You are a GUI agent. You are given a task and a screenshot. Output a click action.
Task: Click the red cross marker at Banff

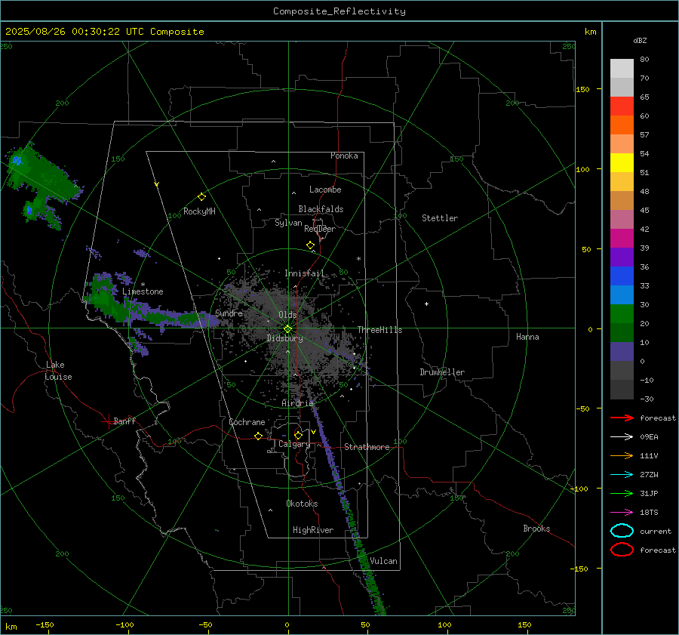click(x=108, y=421)
